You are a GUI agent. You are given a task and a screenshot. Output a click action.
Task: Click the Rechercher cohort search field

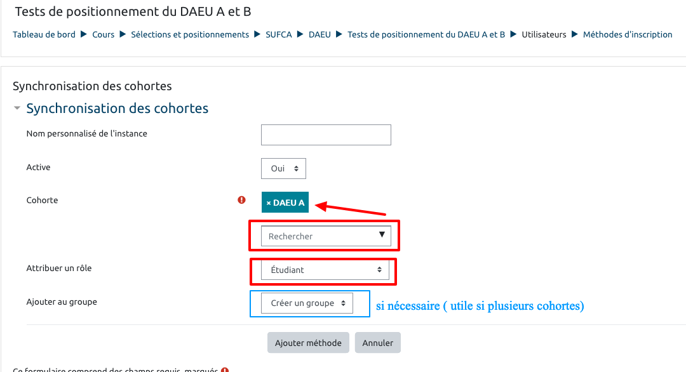[x=318, y=236]
